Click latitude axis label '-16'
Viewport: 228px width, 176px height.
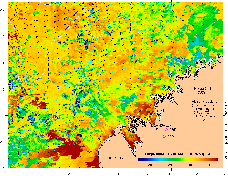coord(3,116)
